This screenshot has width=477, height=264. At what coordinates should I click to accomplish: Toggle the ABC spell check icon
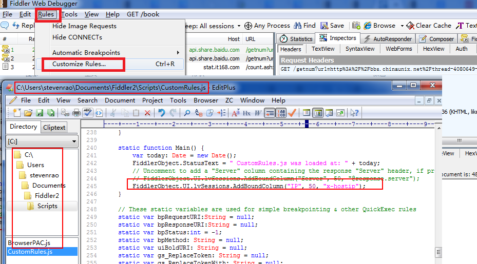tap(88, 113)
